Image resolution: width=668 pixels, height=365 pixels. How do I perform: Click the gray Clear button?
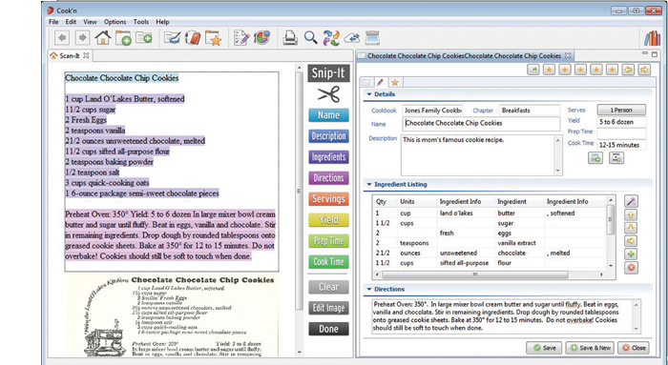[x=328, y=287]
